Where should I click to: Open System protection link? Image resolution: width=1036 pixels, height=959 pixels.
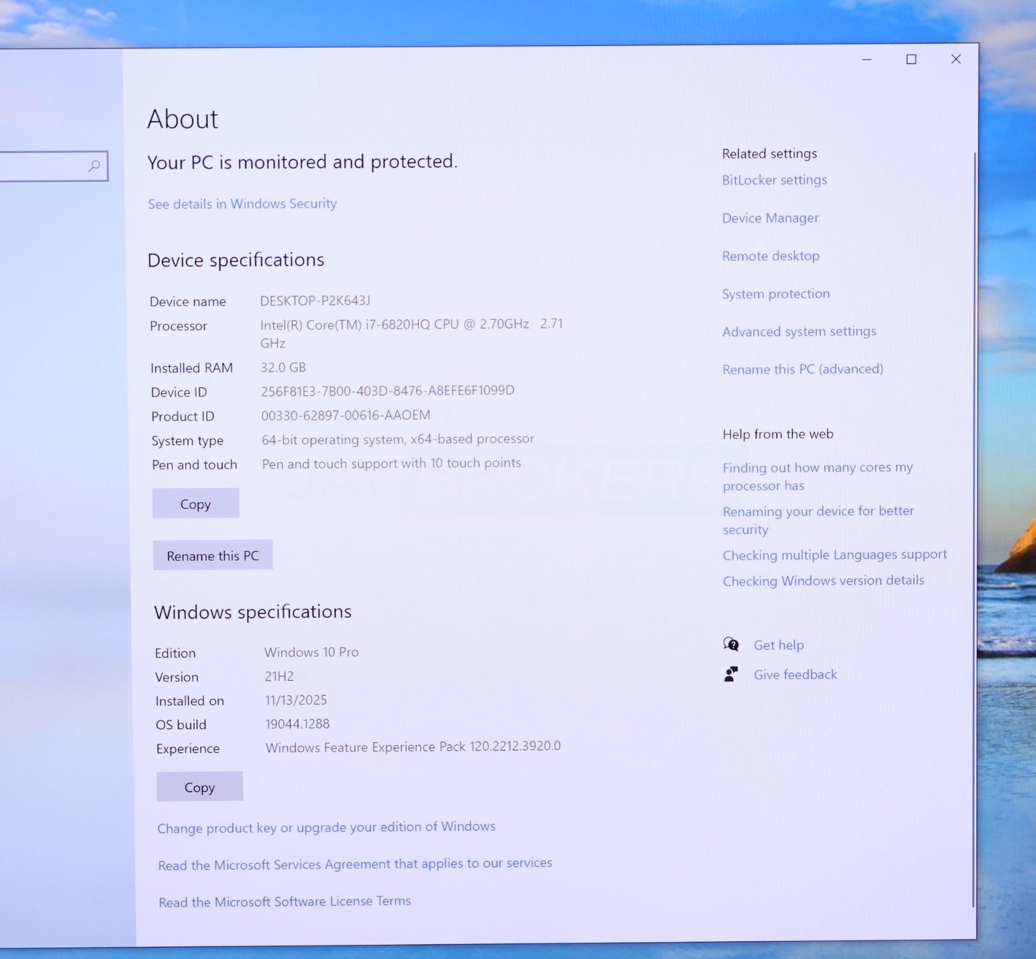[776, 294]
